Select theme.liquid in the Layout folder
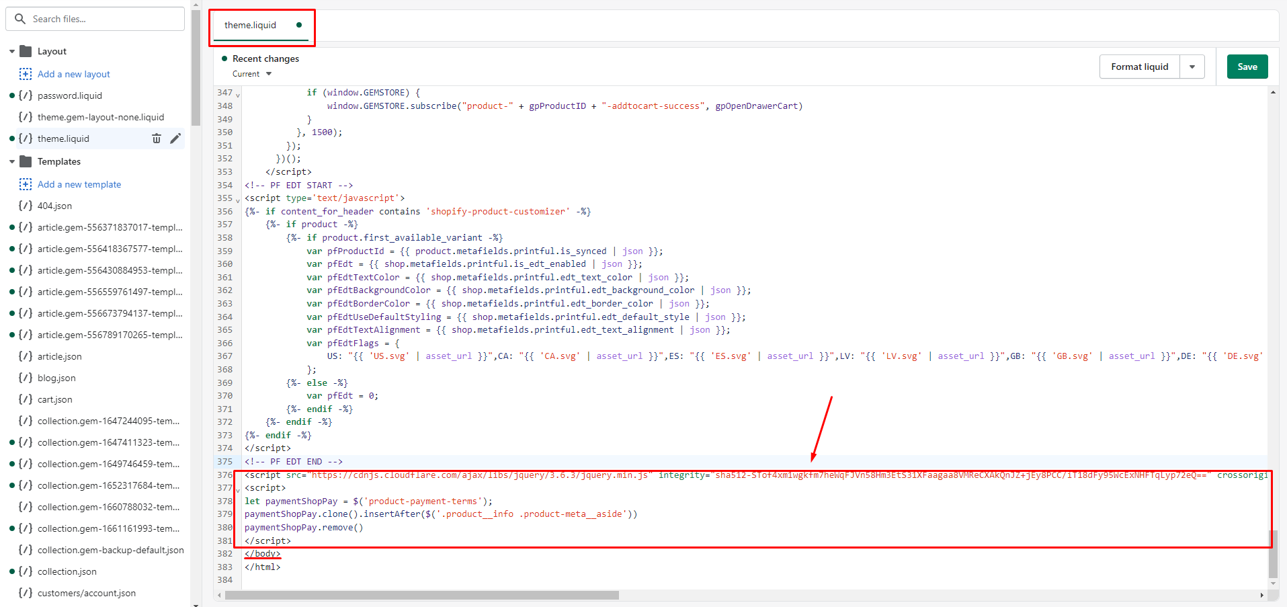 63,138
